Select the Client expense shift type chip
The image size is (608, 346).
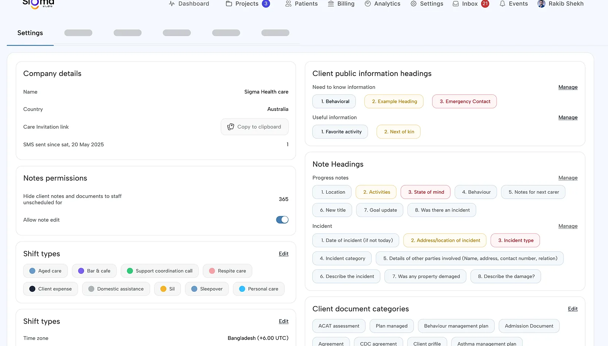tap(51, 289)
